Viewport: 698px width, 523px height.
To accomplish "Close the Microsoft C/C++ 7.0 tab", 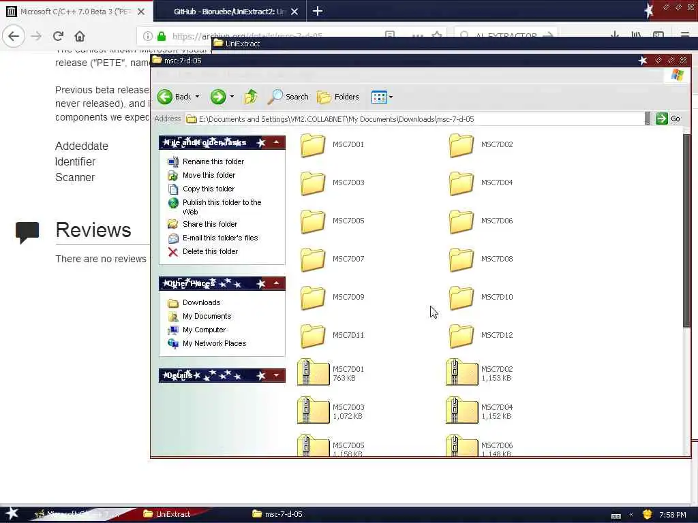I will coord(141,12).
